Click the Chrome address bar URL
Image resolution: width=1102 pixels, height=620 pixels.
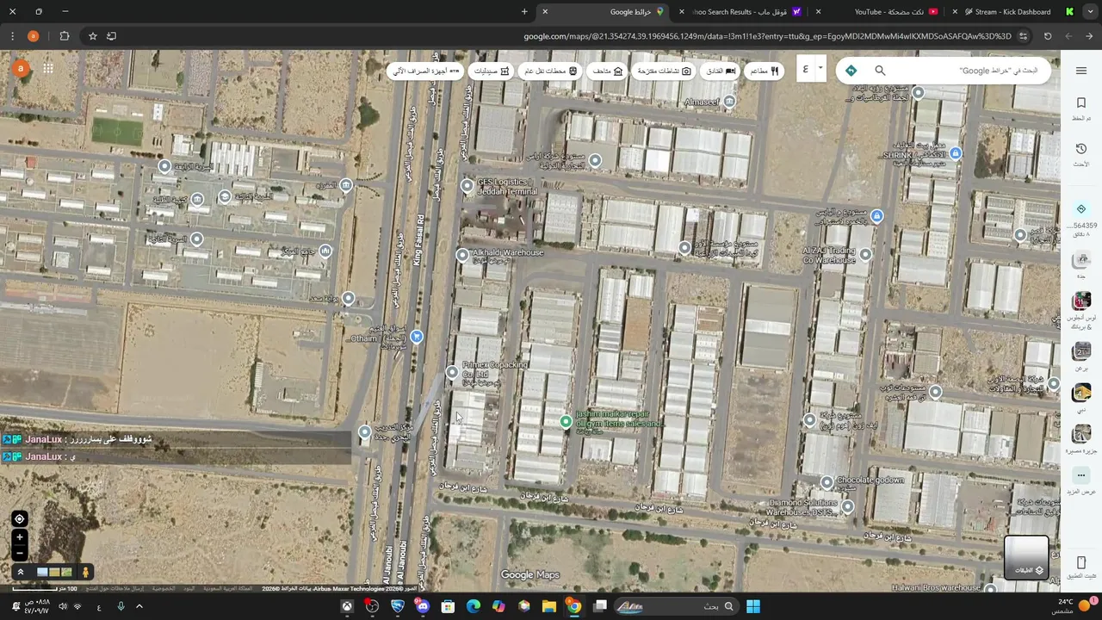tap(766, 36)
